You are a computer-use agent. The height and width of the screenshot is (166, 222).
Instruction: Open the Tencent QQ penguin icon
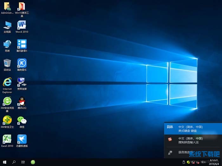click(x=22, y=101)
